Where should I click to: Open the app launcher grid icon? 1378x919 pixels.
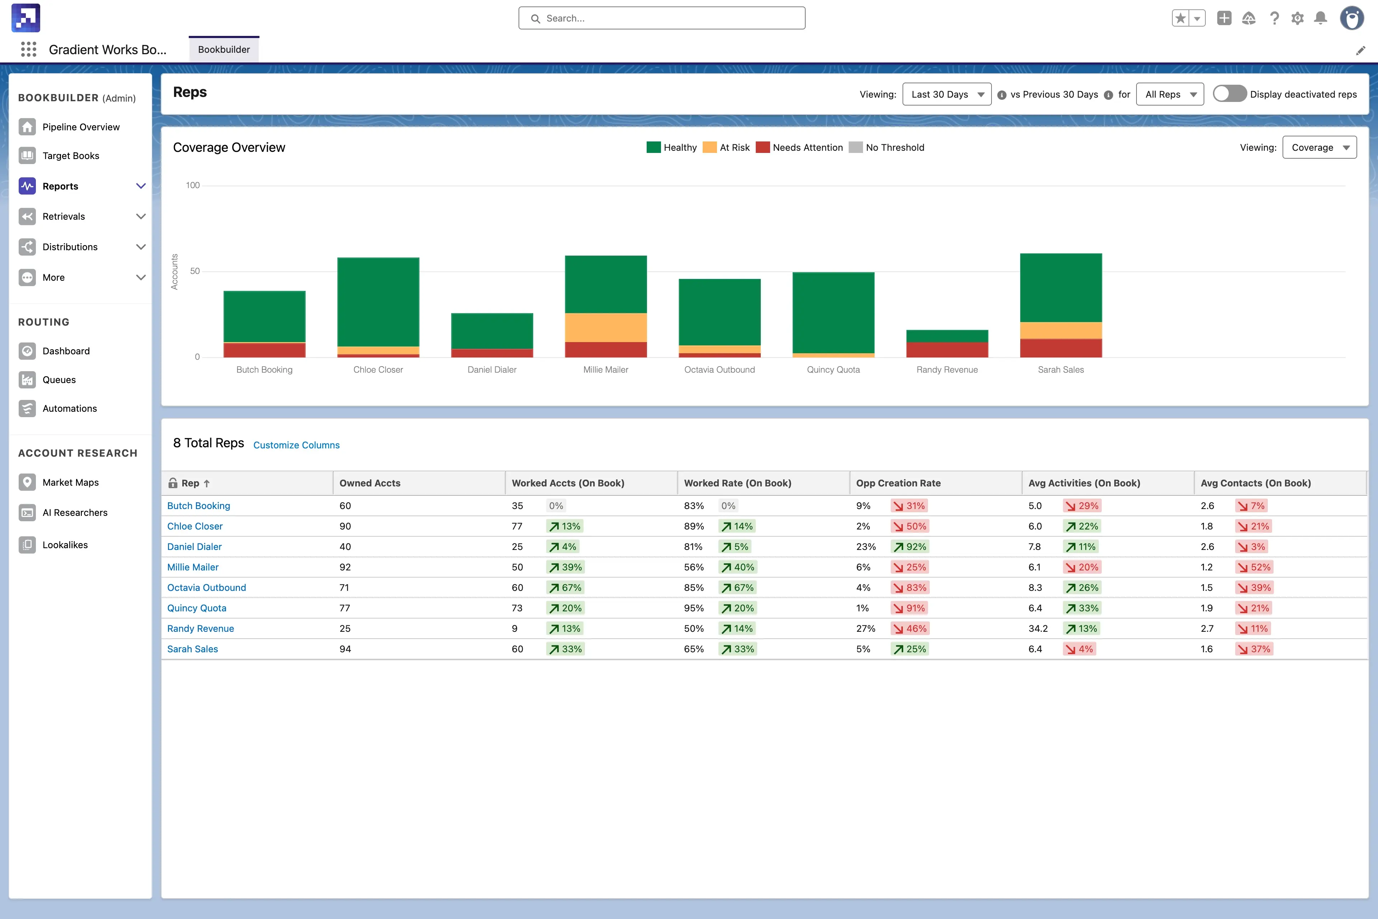click(x=28, y=49)
